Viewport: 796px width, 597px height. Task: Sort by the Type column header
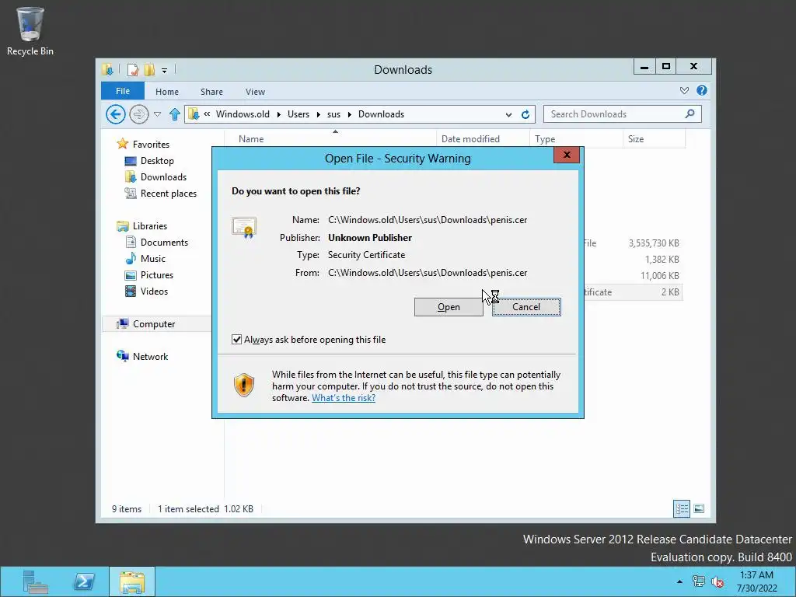click(576, 139)
